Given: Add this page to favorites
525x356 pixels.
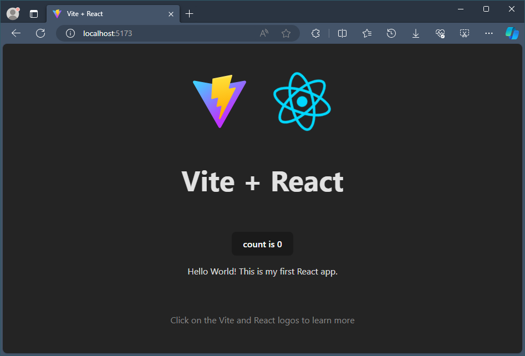Looking at the screenshot, I should pyautogui.click(x=286, y=33).
